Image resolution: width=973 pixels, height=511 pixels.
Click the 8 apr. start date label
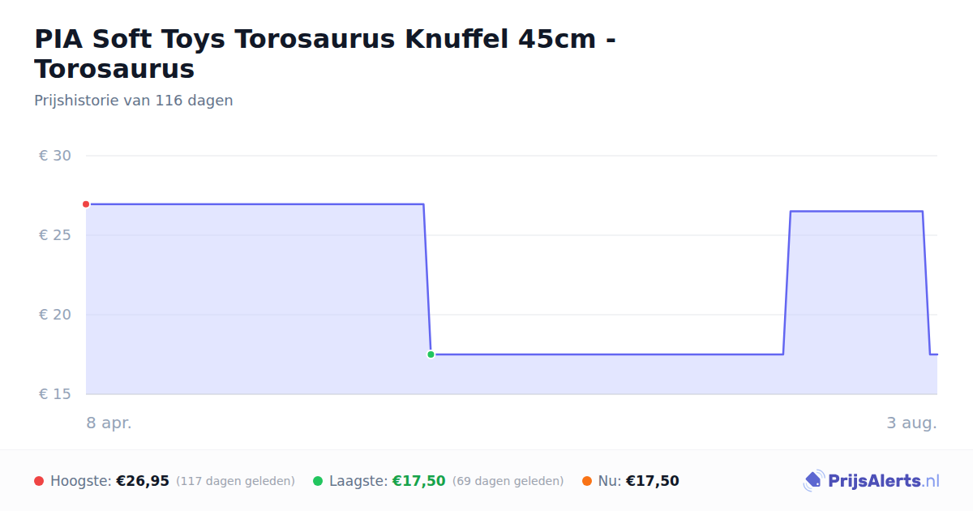coord(109,423)
